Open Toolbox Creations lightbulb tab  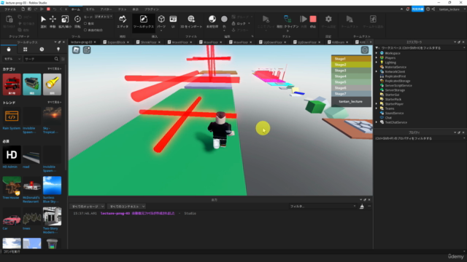[x=58, y=49]
